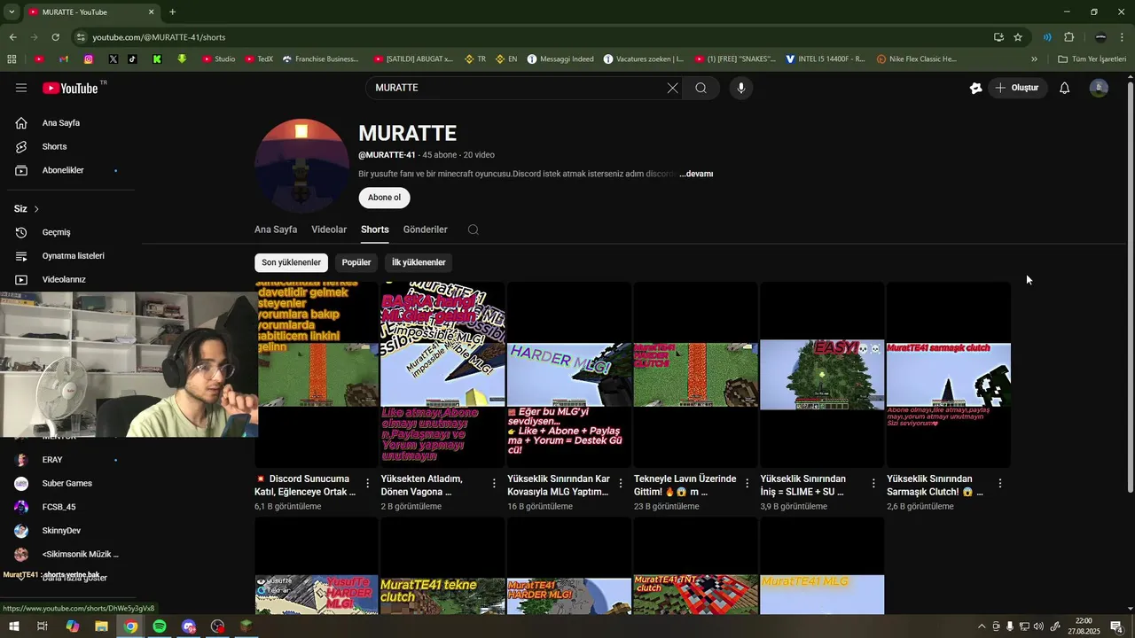Search within channel using magnifier icon

tap(473, 230)
